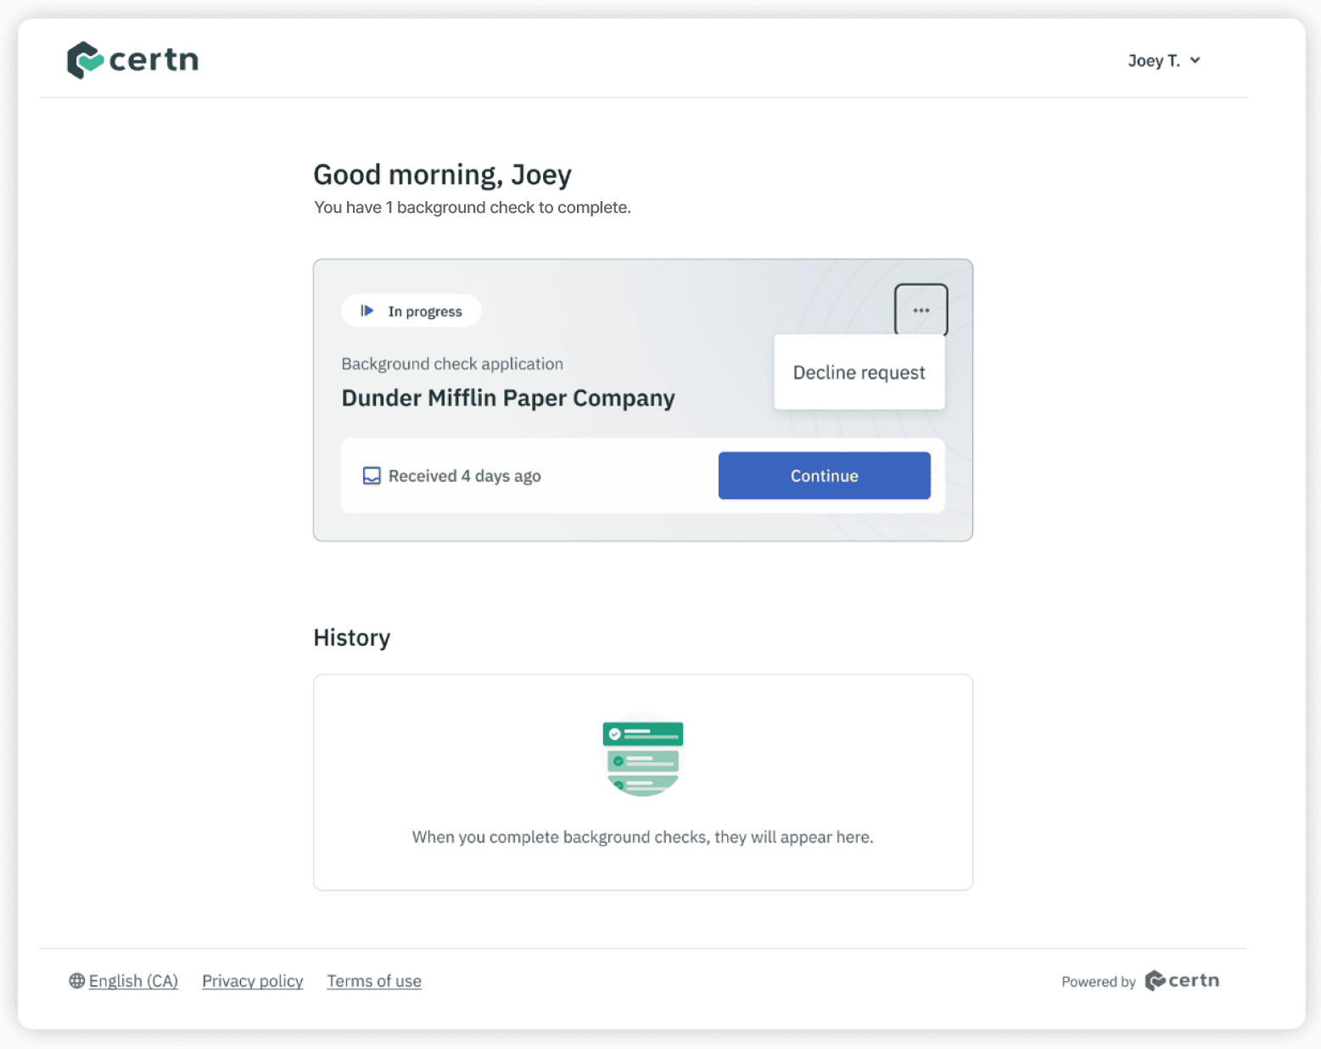Click the empty history message text
This screenshot has width=1321, height=1049.
642,837
